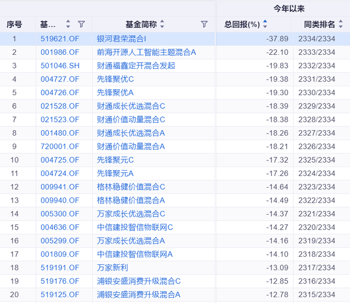Toggle the sort arrow beside 总回报(%)
This screenshot has height=303, width=350.
[x=265, y=24]
